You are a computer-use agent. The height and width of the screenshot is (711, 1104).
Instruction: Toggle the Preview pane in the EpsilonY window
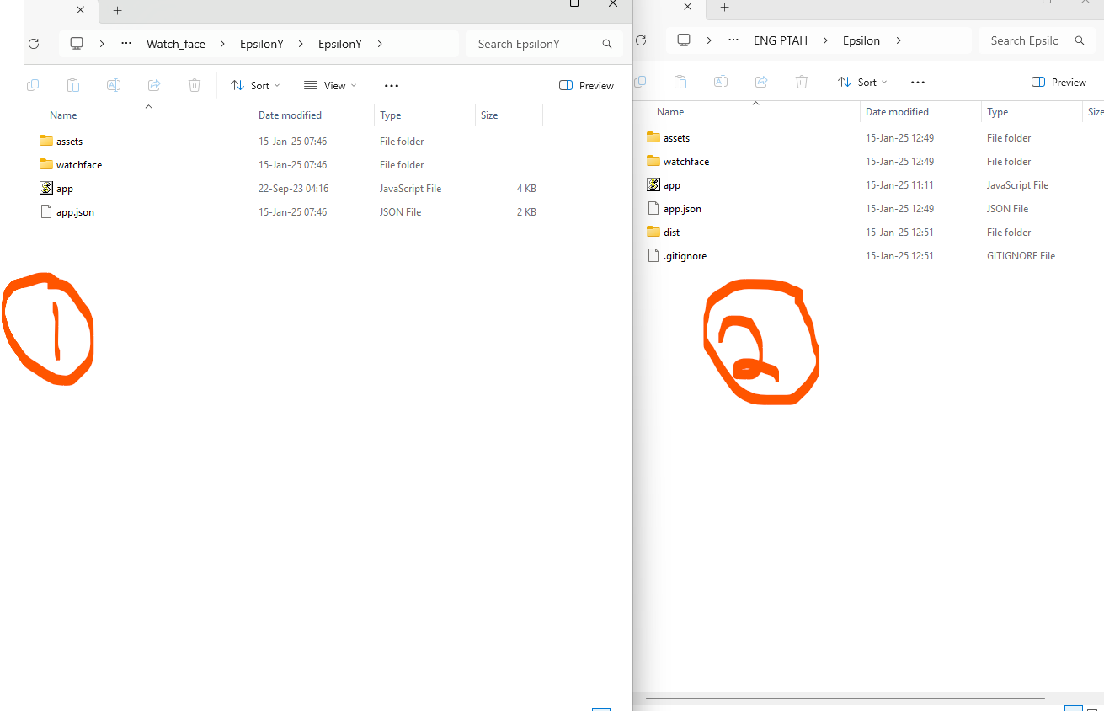(587, 85)
